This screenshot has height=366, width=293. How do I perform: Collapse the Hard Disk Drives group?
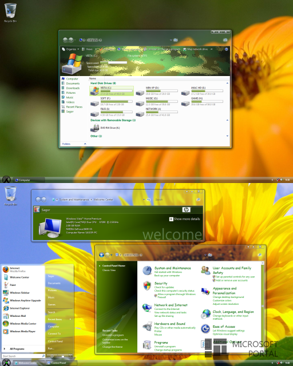pos(227,83)
